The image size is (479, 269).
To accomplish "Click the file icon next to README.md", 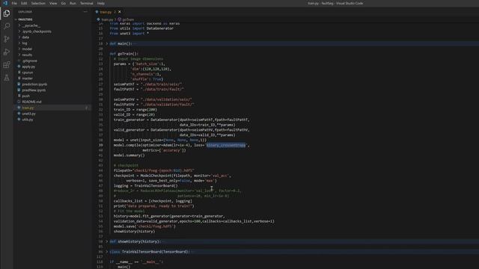I will click(19, 102).
